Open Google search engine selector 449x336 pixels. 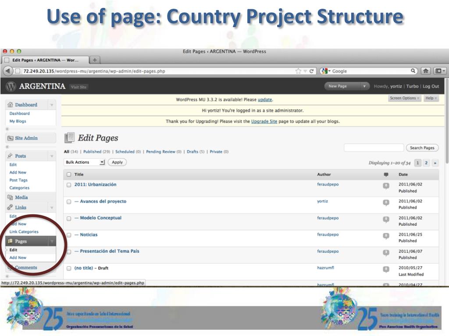pyautogui.click(x=326, y=71)
